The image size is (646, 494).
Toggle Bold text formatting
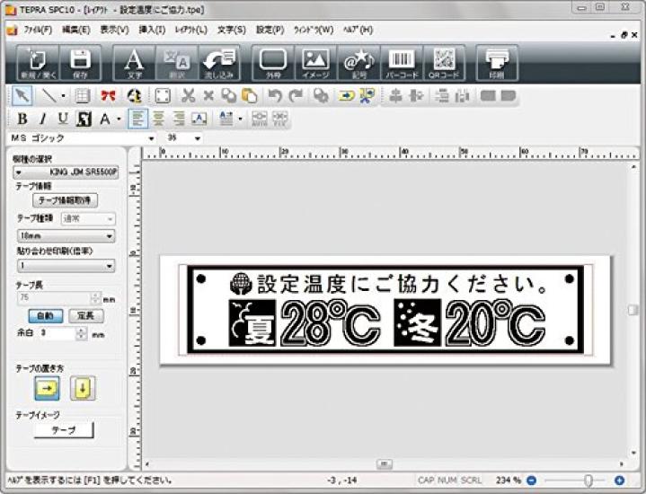pyautogui.click(x=22, y=119)
